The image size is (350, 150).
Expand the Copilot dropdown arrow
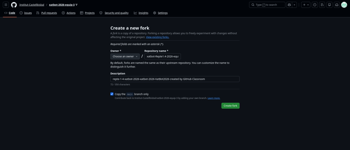pos(294,5)
